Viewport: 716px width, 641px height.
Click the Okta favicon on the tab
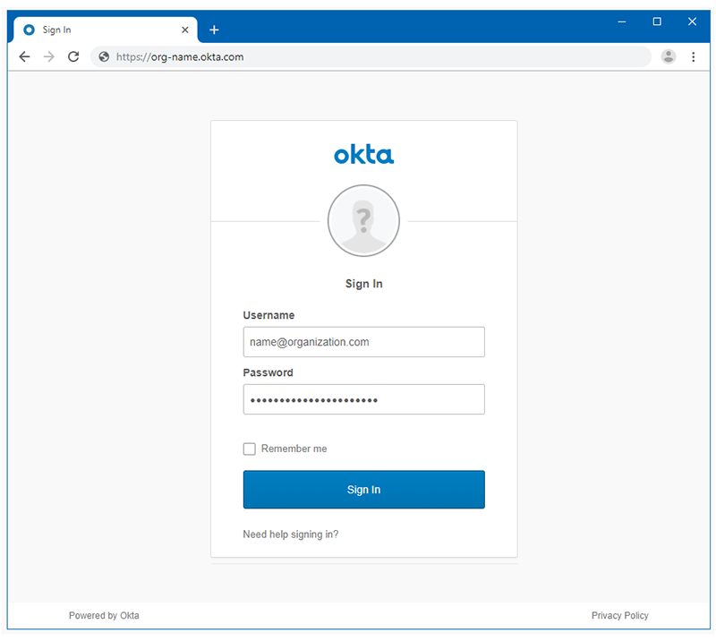tap(29, 30)
